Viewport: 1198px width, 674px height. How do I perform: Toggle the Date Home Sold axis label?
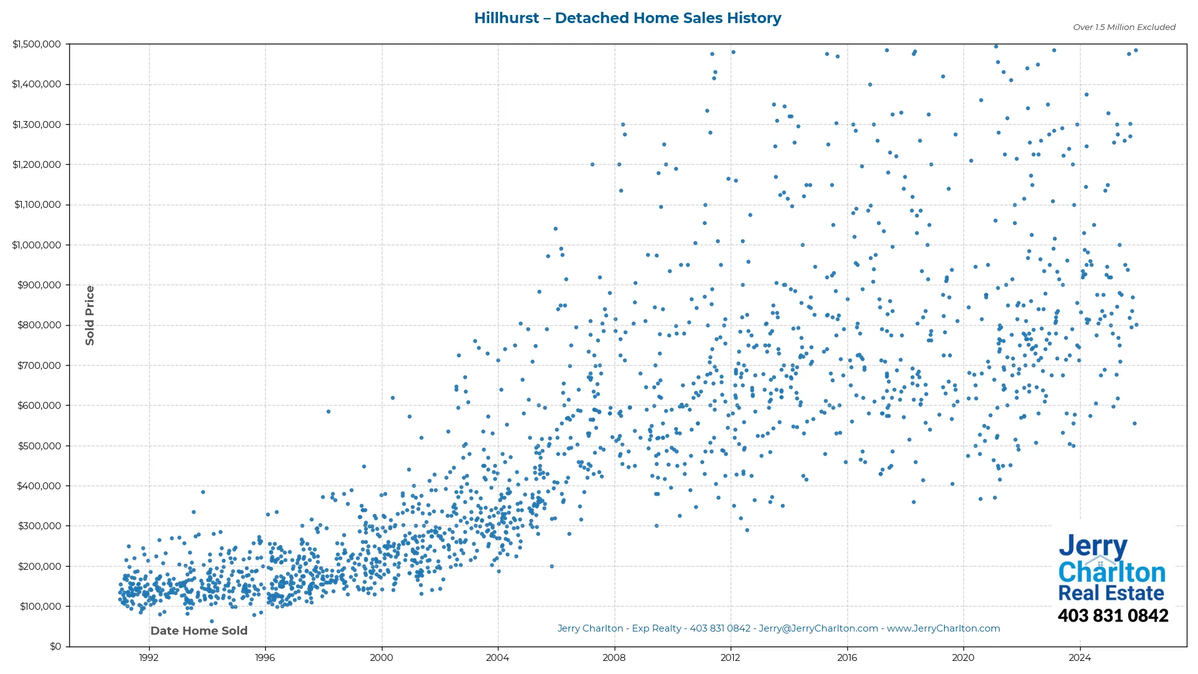(x=198, y=631)
